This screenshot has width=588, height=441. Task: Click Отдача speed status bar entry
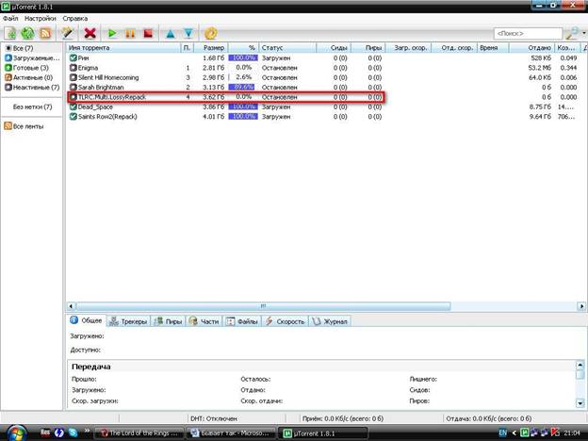pyautogui.click(x=489, y=418)
